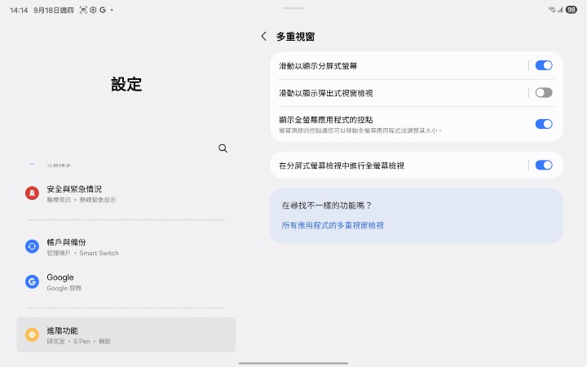The image size is (587, 367).
Task: Tap the bottom navigation gesture handle
Action: [293, 363]
